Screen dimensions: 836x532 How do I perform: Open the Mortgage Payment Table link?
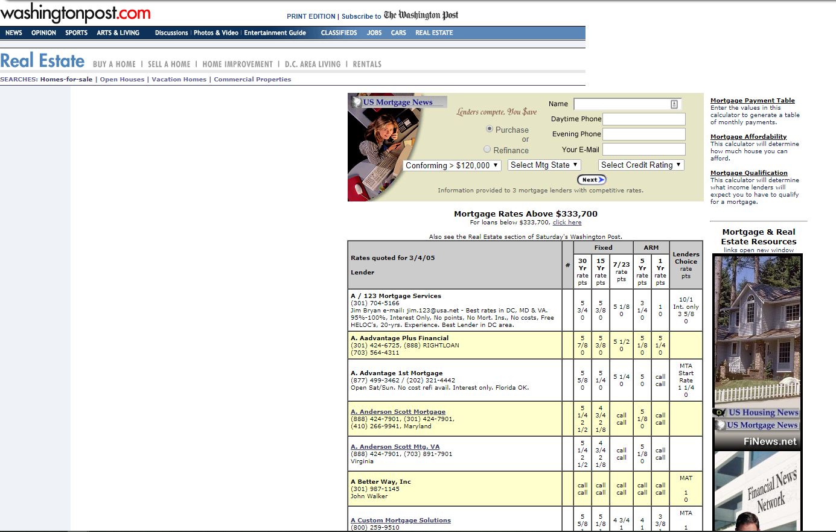point(752,100)
